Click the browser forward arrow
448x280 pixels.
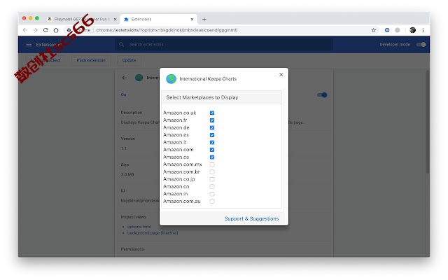pyautogui.click(x=35, y=30)
